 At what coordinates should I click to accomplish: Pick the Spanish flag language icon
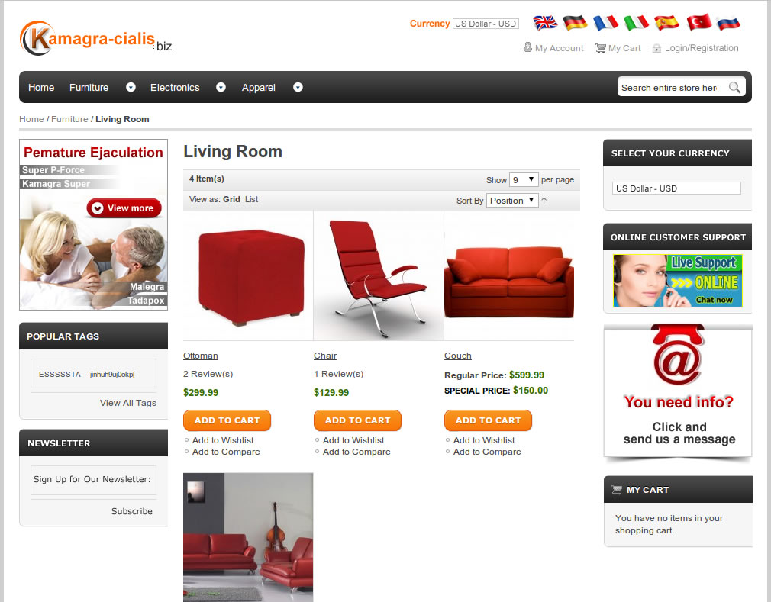click(666, 23)
